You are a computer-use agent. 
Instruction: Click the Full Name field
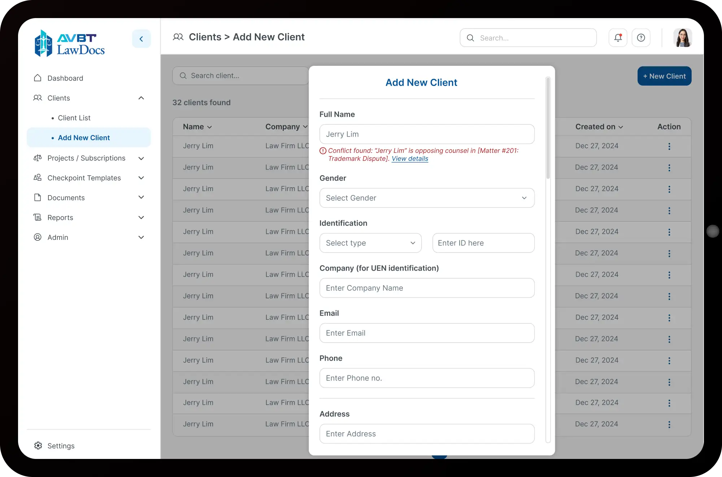tap(427, 134)
